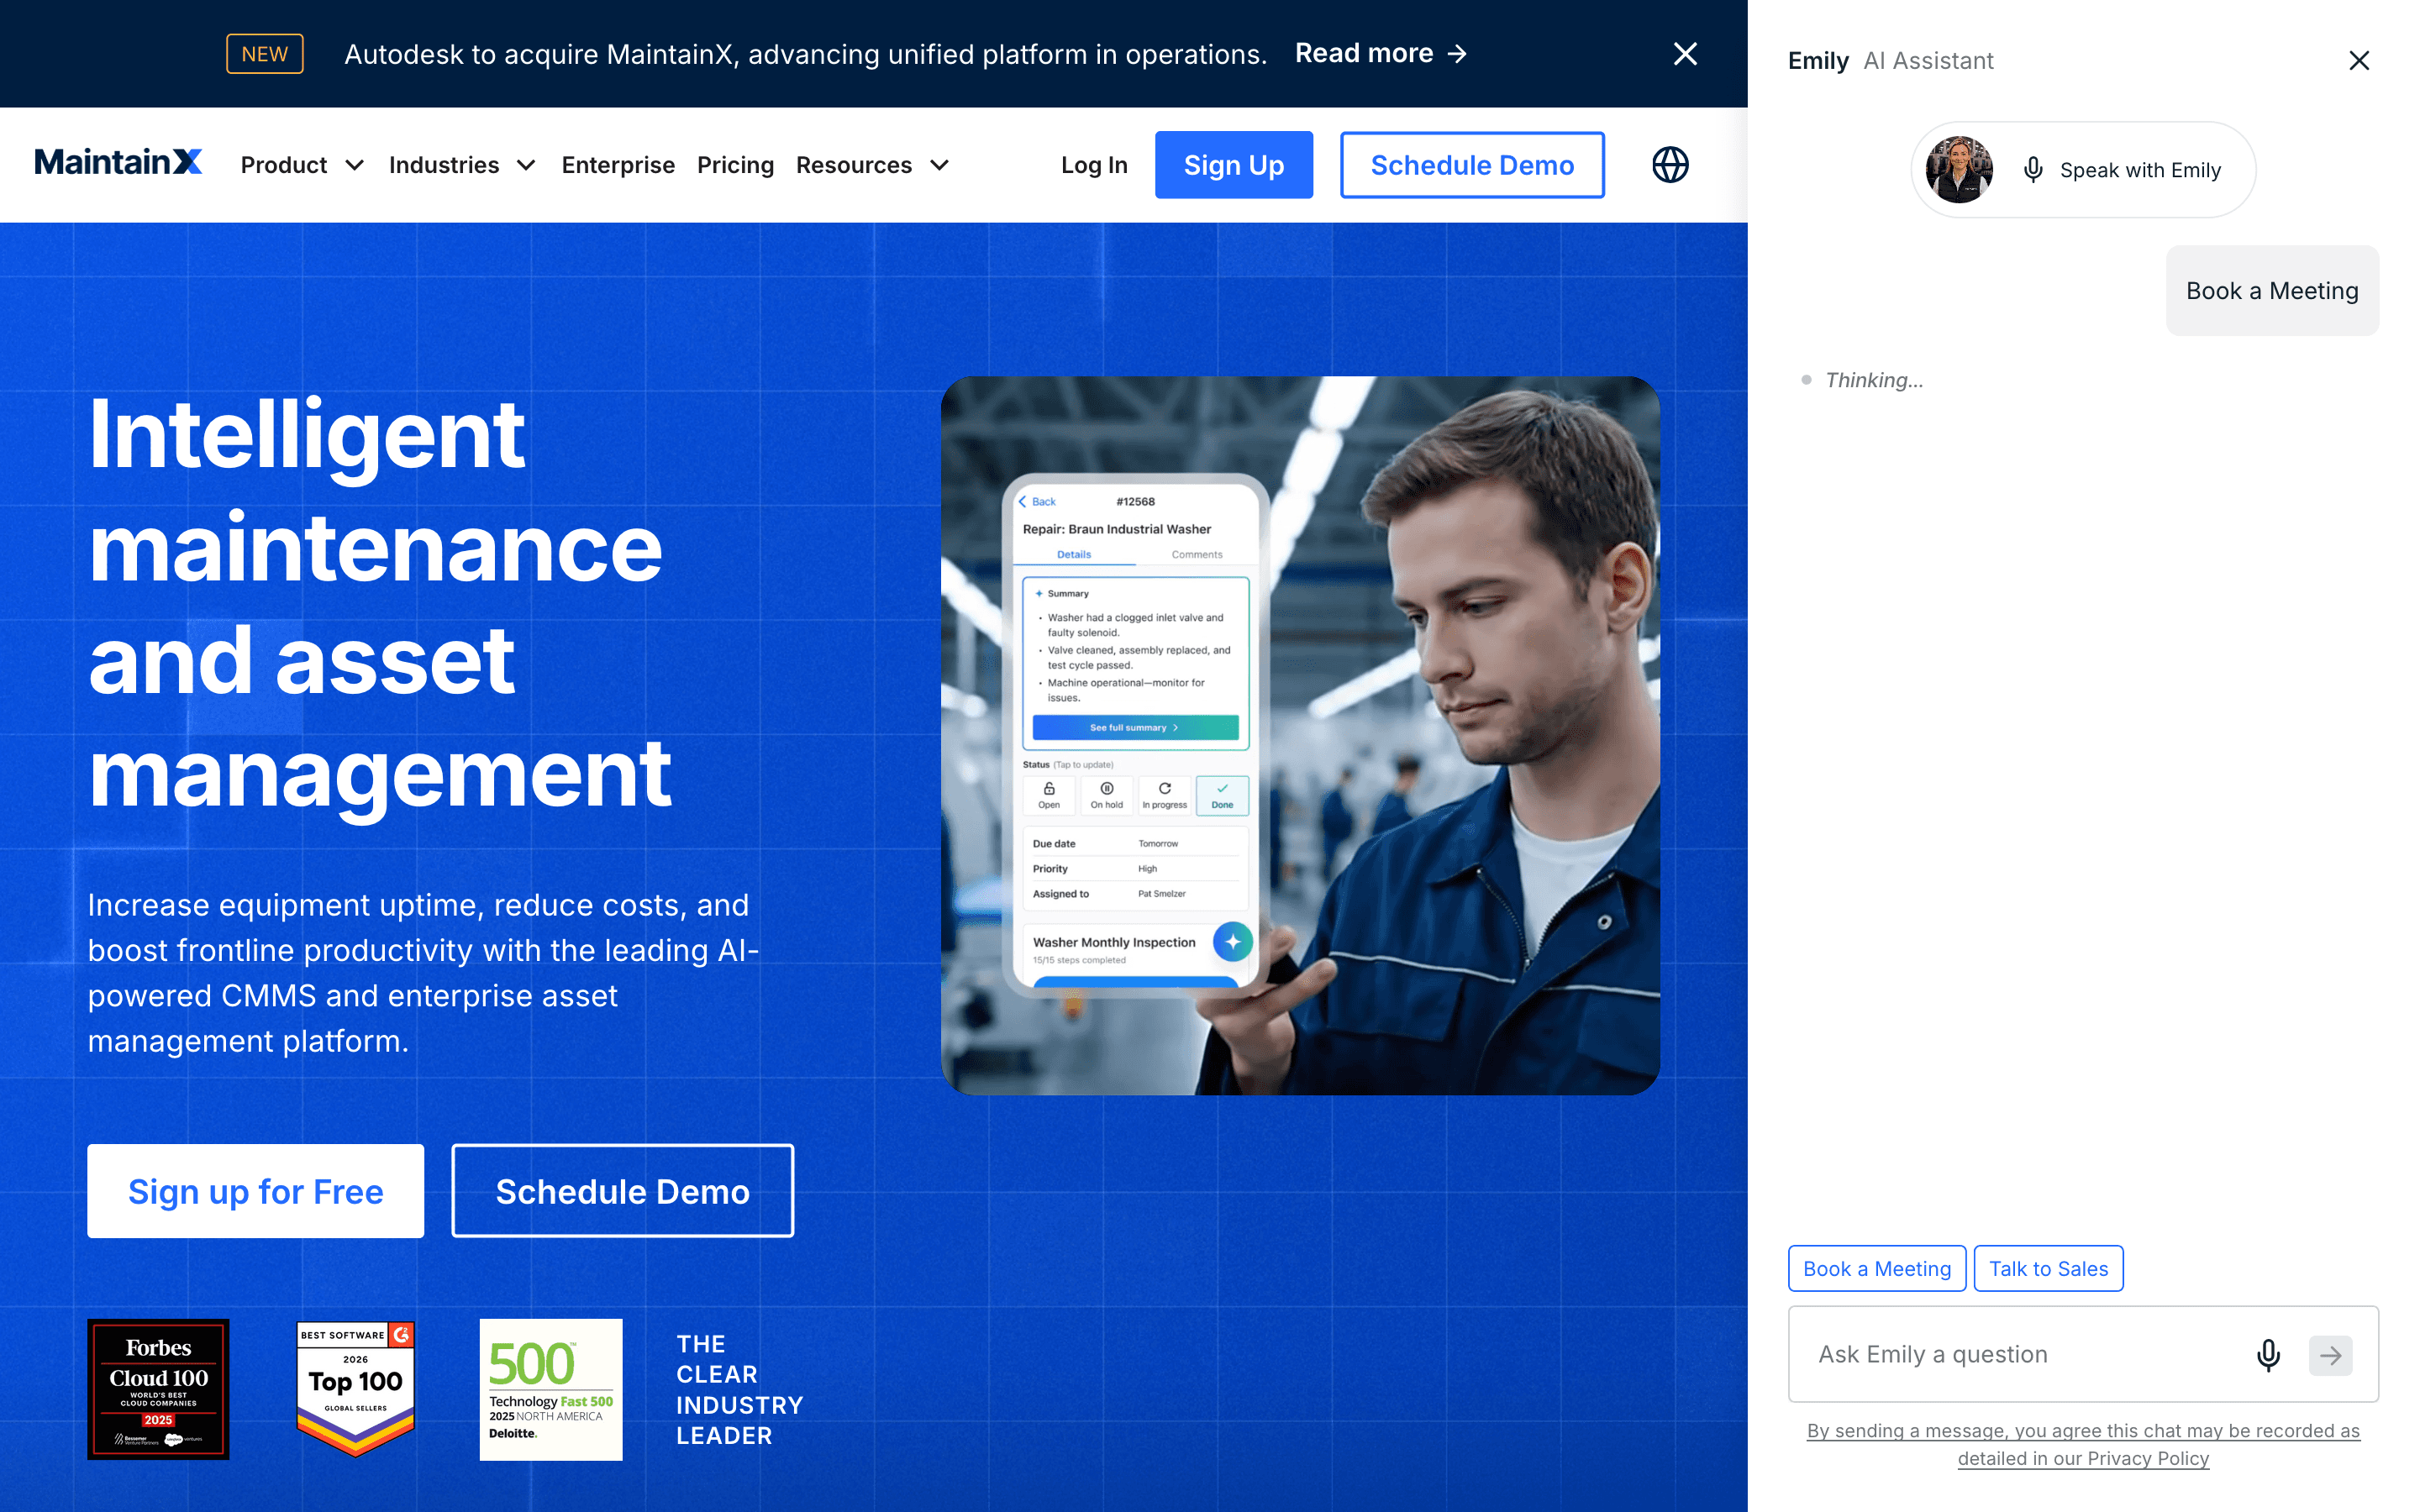Expand the Product menu
The width and height of the screenshot is (2420, 1512).
pos(302,165)
